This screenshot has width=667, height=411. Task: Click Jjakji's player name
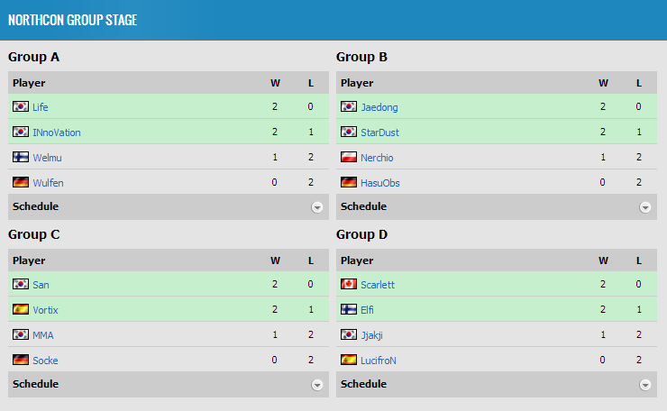(373, 335)
